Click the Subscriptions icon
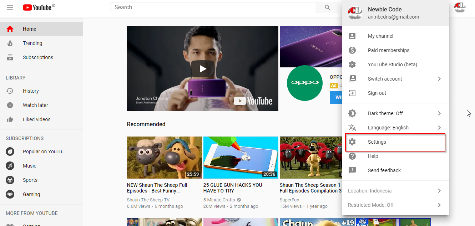Image resolution: width=475 pixels, height=226 pixels. 10,57
